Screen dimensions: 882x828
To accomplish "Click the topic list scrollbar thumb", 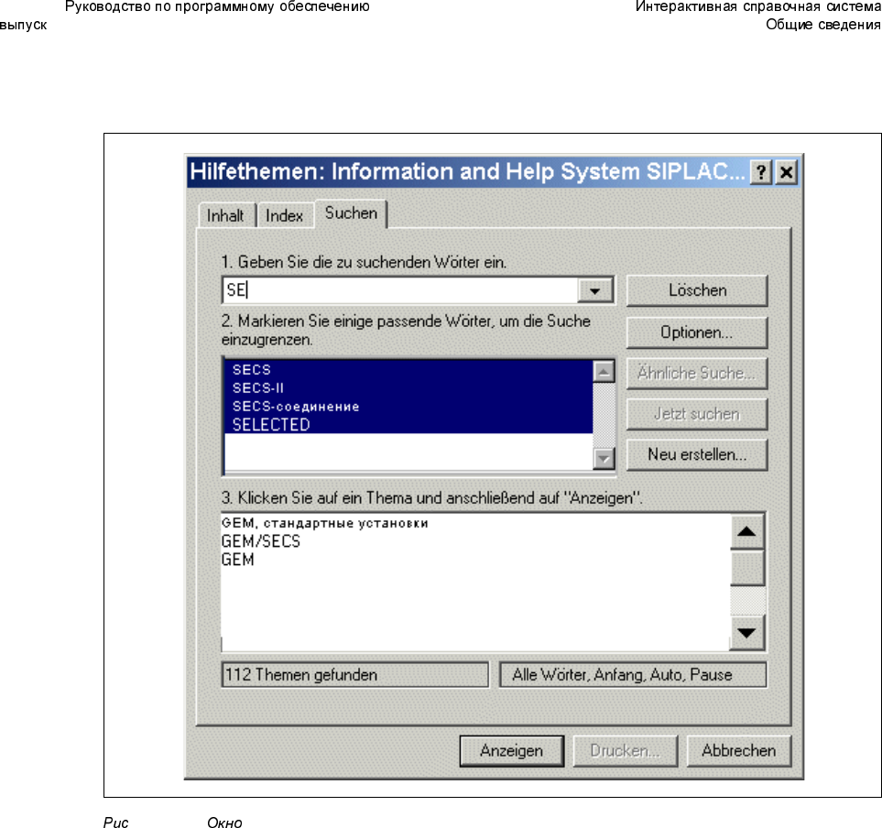I will [747, 568].
